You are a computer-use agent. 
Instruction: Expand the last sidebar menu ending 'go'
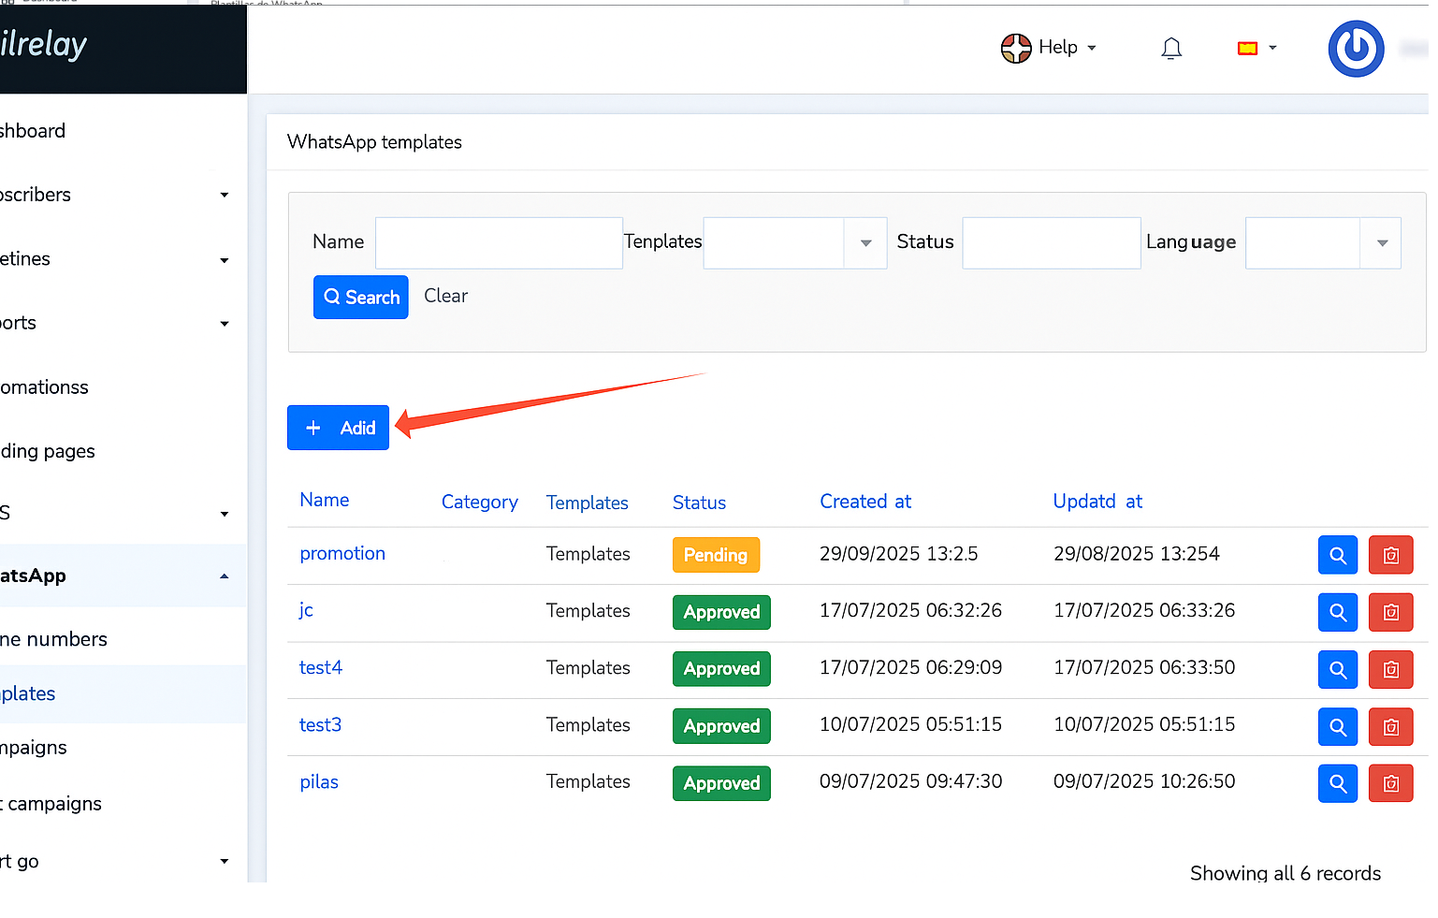(x=122, y=862)
